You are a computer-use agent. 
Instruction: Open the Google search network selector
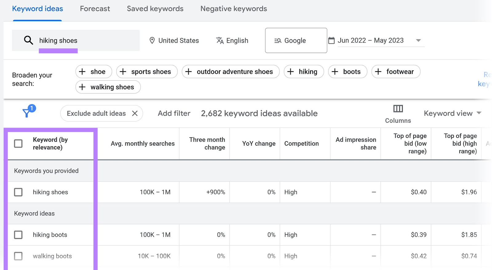(296, 41)
